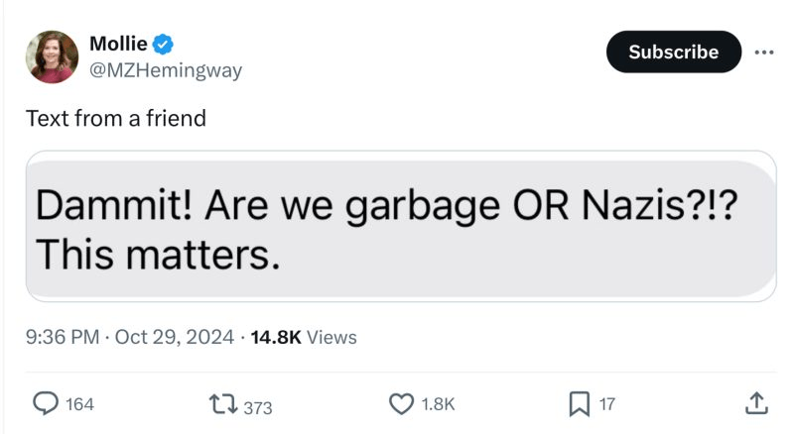Image resolution: width=794 pixels, height=434 pixels.
Task: View the 14.8K Views analytics
Action: (304, 337)
